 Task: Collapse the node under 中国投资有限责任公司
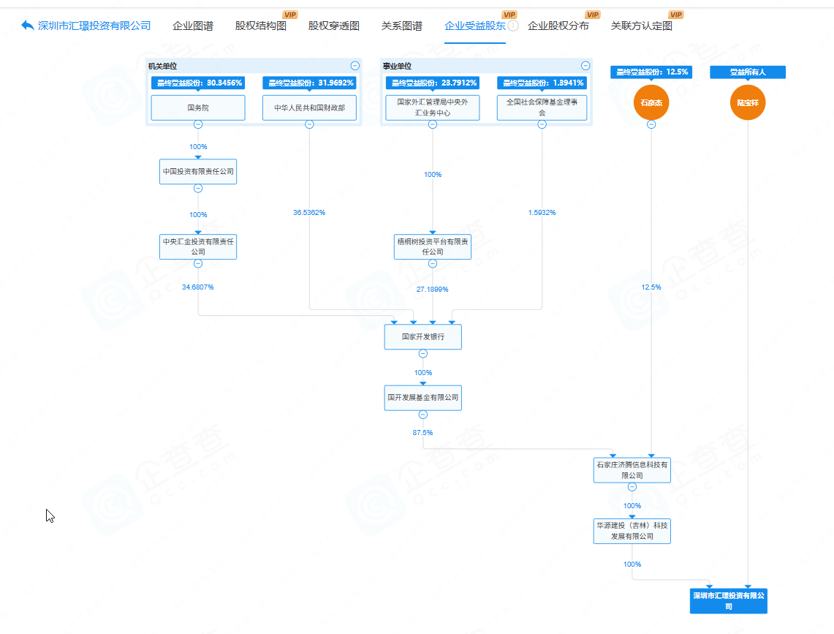pyautogui.click(x=198, y=188)
